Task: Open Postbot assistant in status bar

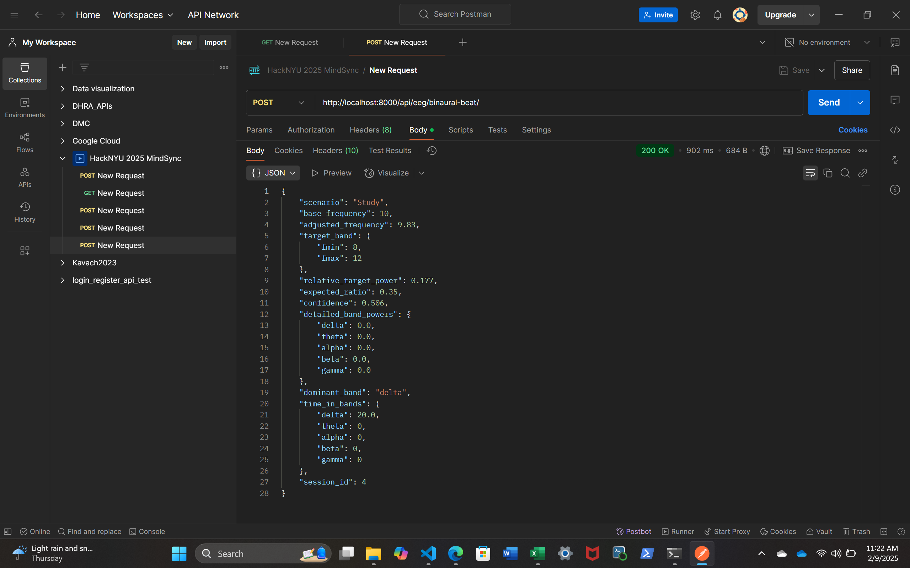Action: coord(634,531)
